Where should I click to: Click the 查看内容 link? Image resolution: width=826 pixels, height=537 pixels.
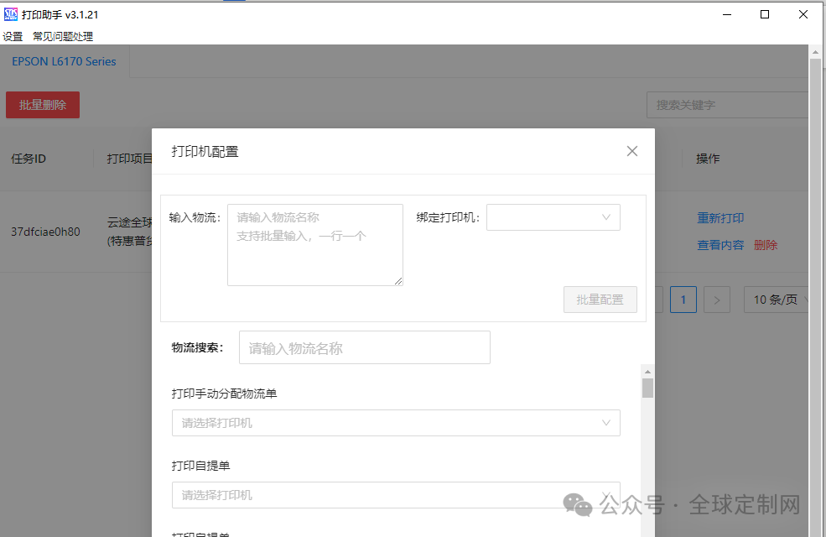(x=720, y=244)
